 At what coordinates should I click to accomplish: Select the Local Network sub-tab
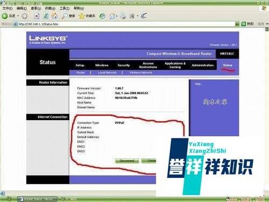pos(107,73)
